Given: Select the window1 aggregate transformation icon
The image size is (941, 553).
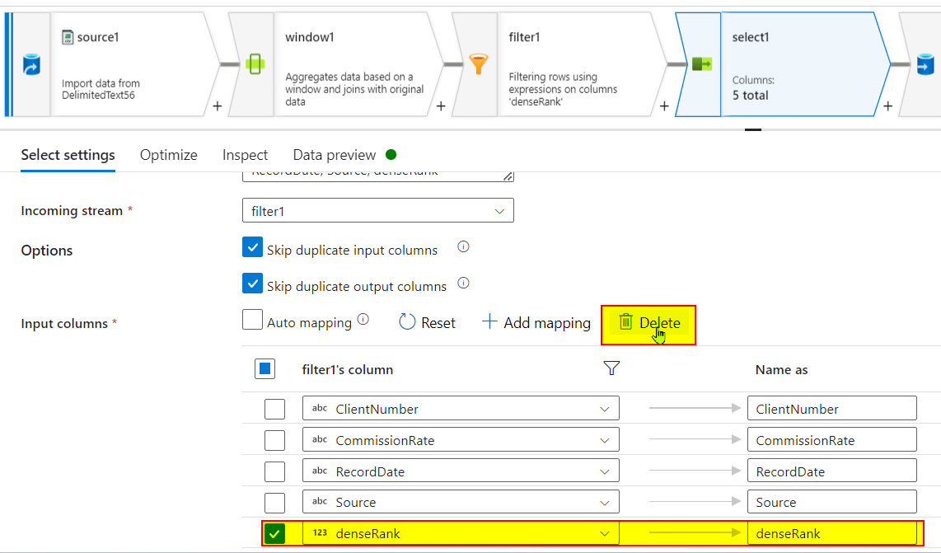Looking at the screenshot, I should coord(256,63).
